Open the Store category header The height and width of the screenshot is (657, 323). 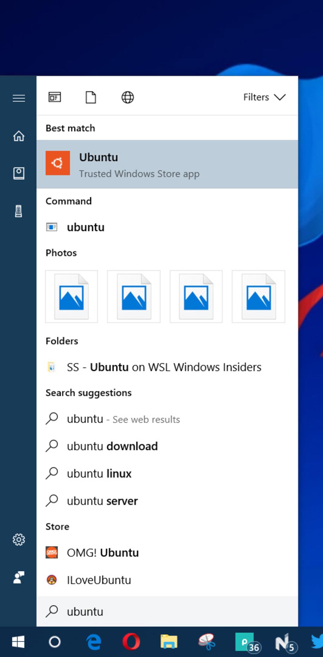57,526
